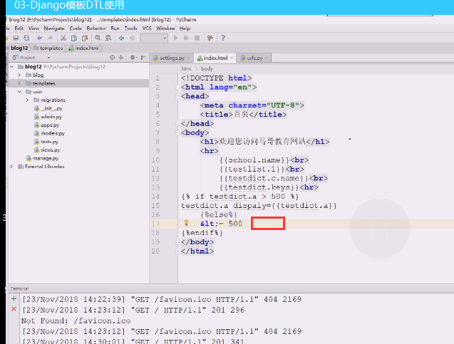Select tests.py in the project tree

pyautogui.click(x=46, y=142)
